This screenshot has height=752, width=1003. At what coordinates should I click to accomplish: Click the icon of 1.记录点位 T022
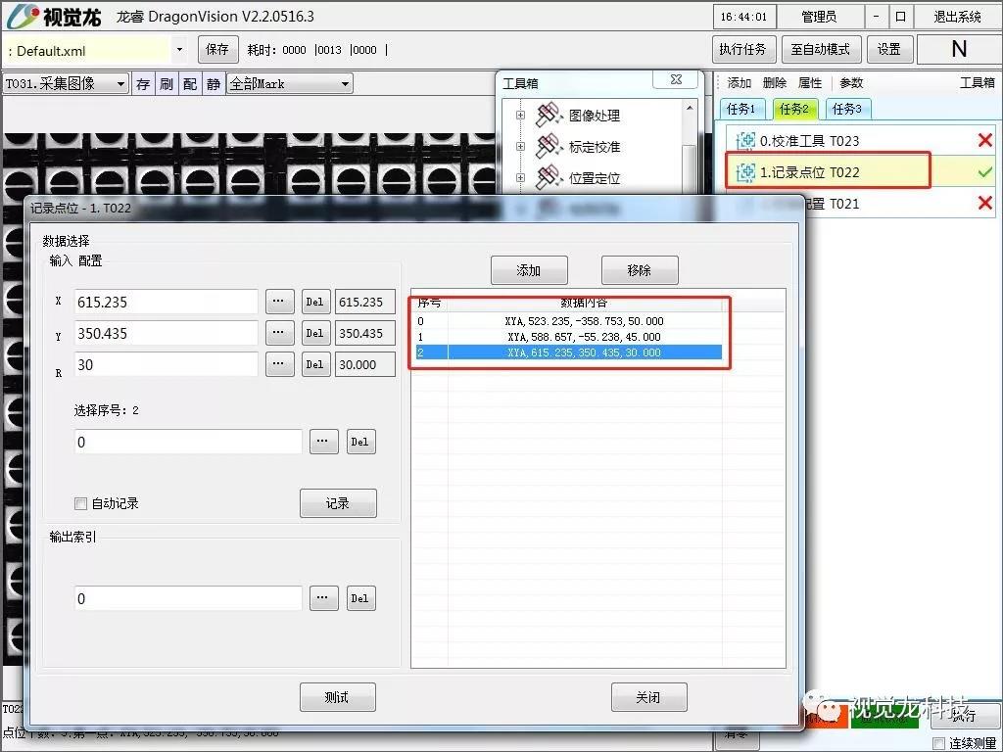pyautogui.click(x=745, y=172)
